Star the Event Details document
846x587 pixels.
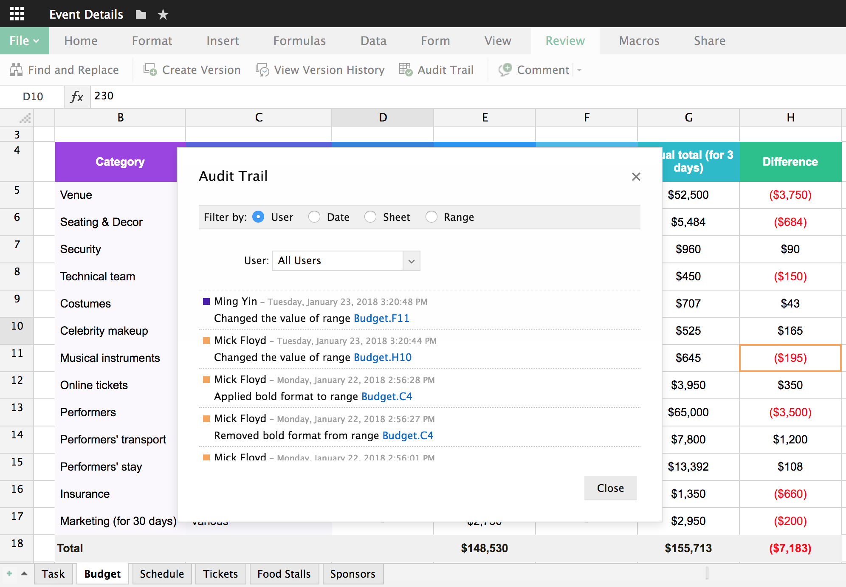point(163,15)
